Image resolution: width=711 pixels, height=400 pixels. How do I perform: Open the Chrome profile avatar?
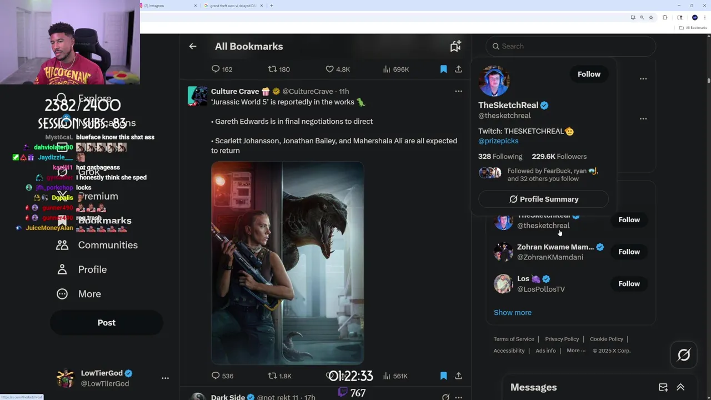pyautogui.click(x=694, y=17)
